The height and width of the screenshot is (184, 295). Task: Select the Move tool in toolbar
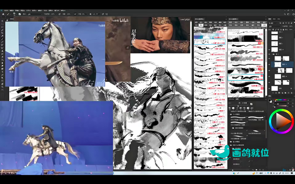tap(2, 21)
